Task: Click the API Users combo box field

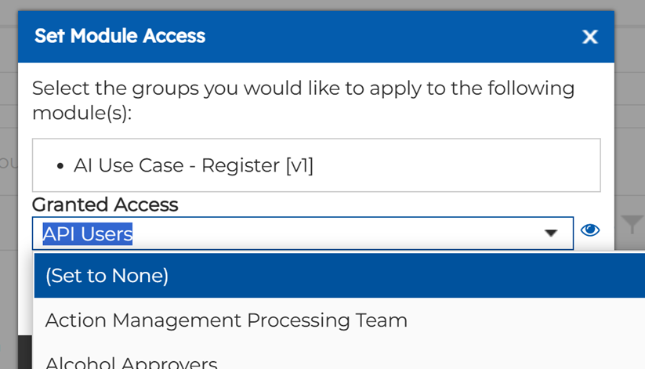Action: [298, 233]
